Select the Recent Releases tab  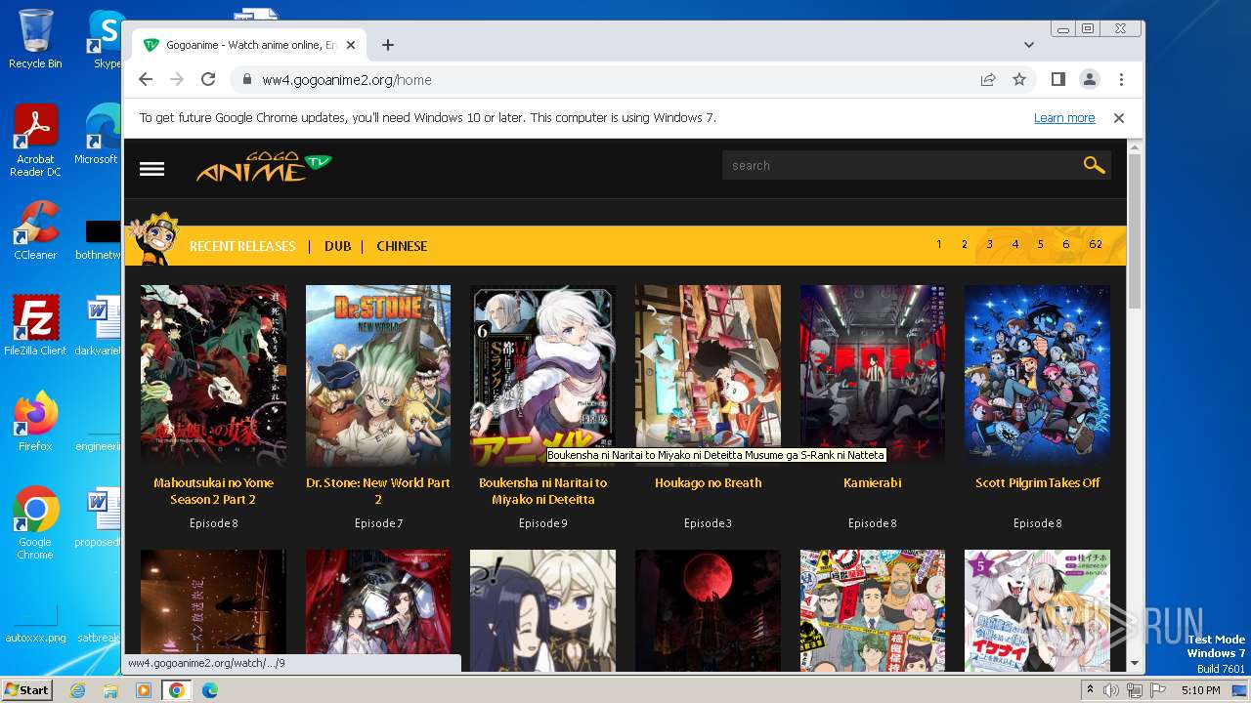coord(242,246)
